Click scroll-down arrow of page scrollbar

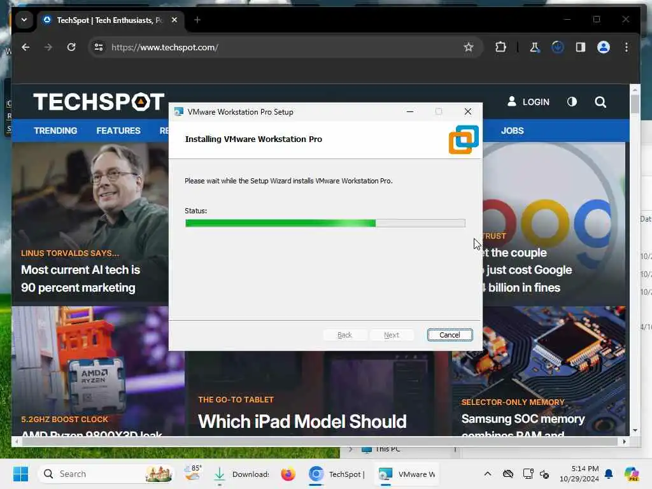coord(635,430)
